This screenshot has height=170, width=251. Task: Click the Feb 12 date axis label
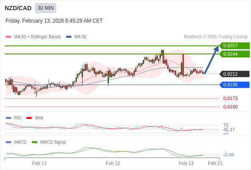[x=113, y=163]
